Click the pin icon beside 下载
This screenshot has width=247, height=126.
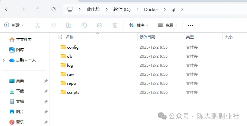tap(46, 91)
